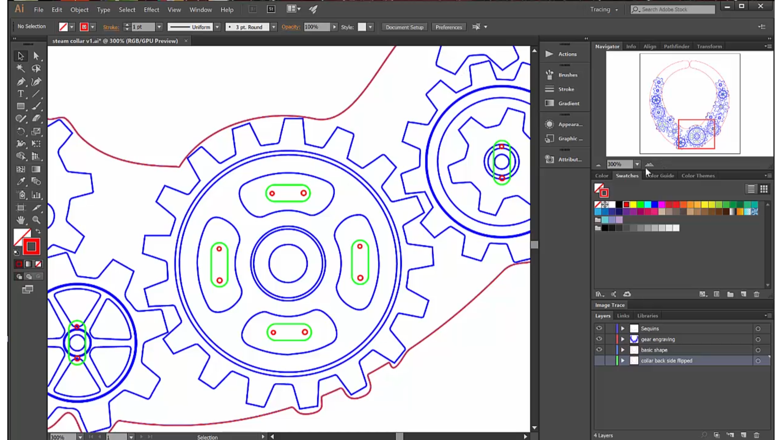The width and height of the screenshot is (782, 440).
Task: Open the Stroke panel
Action: (566, 89)
